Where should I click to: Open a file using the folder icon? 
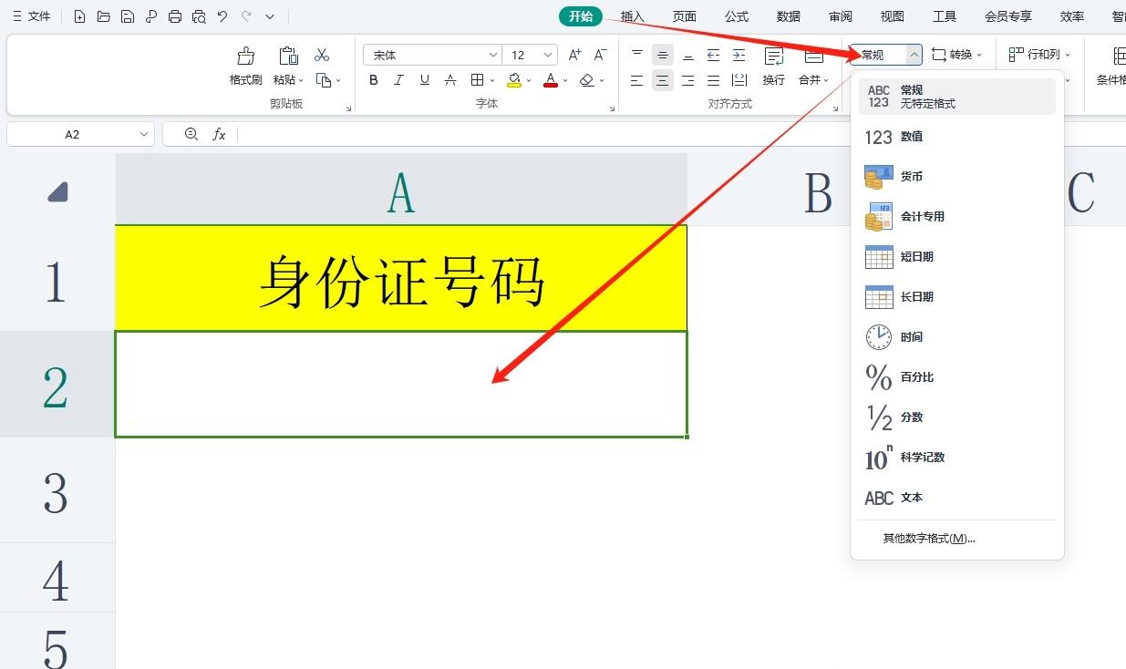click(104, 16)
